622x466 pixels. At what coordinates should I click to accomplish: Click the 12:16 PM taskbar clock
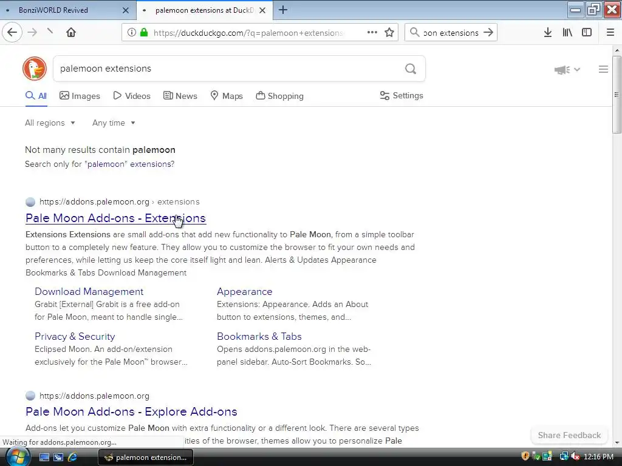pyautogui.click(x=598, y=456)
